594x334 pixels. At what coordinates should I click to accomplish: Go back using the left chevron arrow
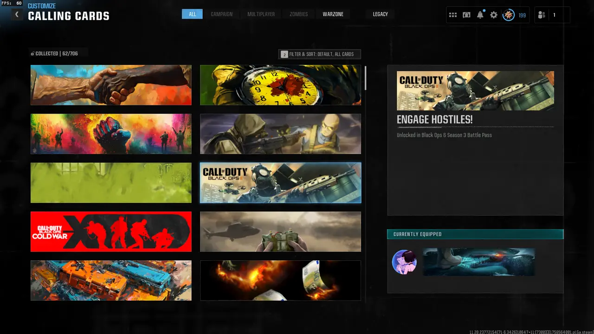tap(17, 14)
